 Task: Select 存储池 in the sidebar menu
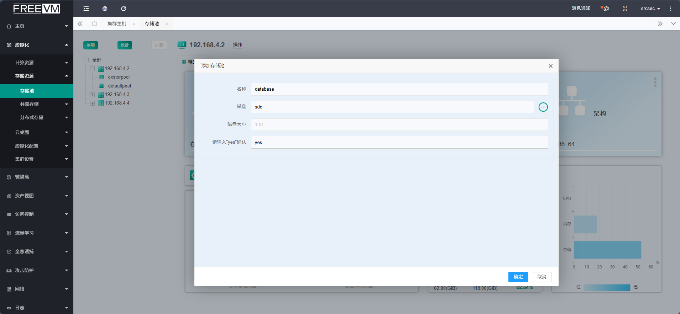(27, 91)
